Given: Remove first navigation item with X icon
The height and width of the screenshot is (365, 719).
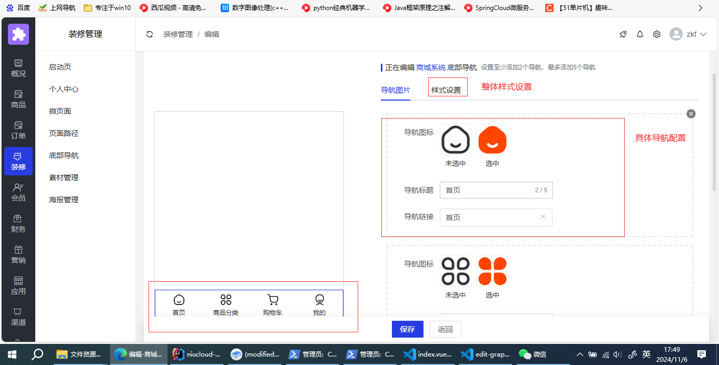Looking at the screenshot, I should tap(691, 114).
